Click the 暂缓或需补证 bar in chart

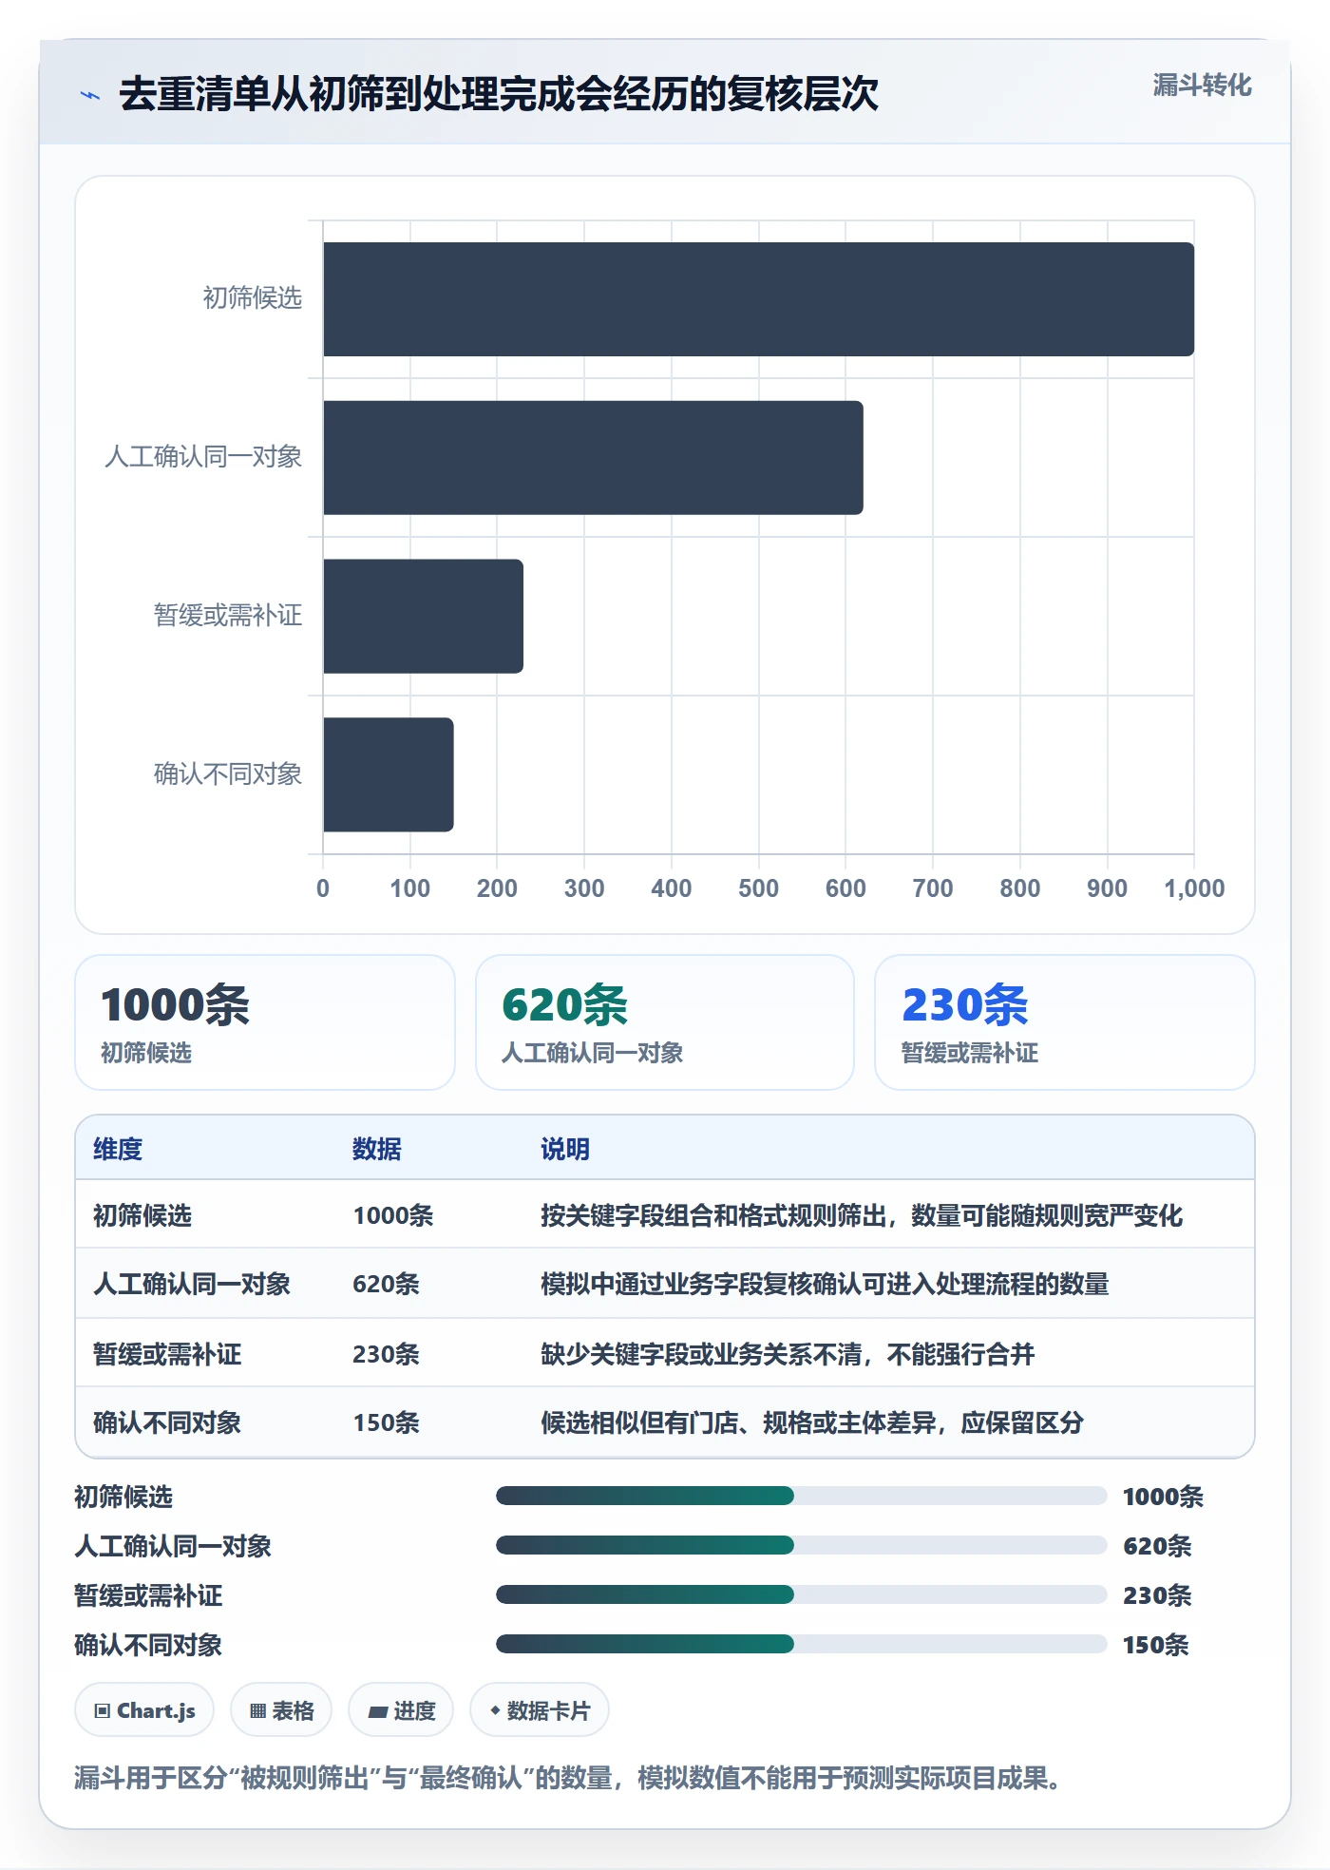coord(423,616)
